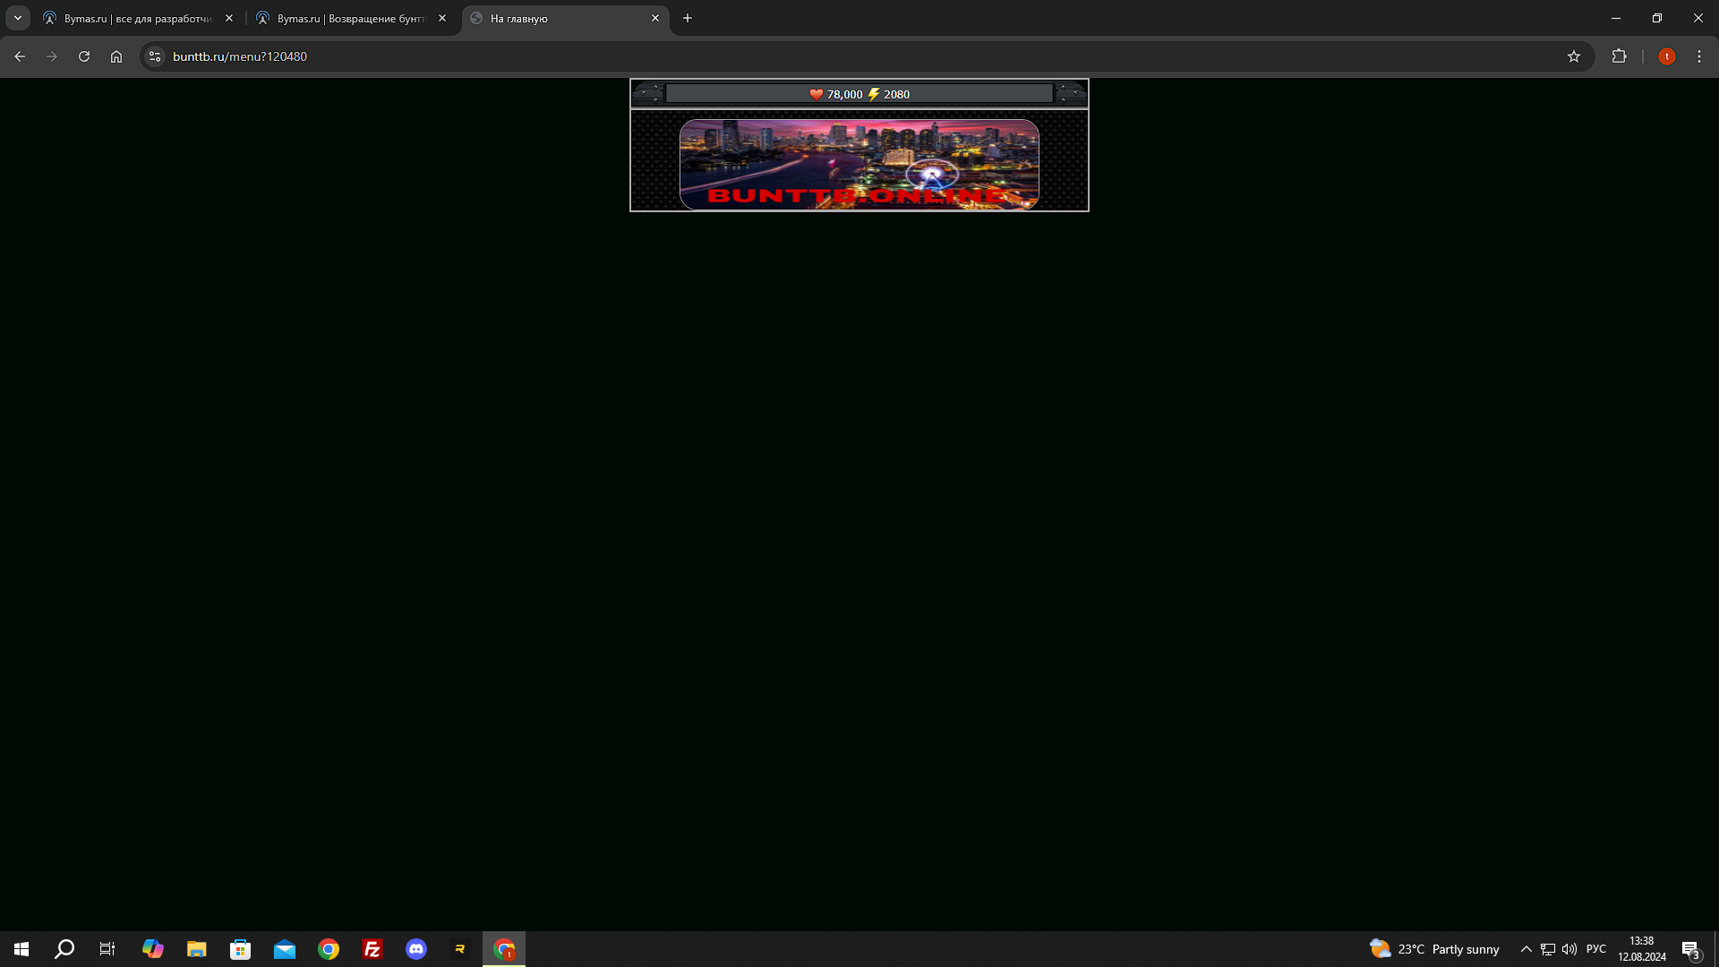Viewport: 1719px width, 967px height.
Task: Open the browser home page
Action: [116, 56]
